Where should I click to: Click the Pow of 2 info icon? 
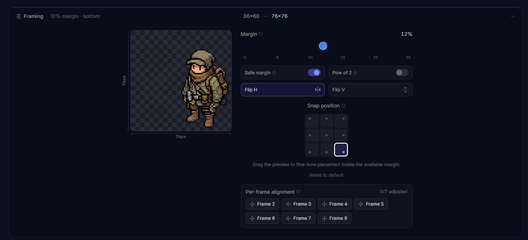[x=355, y=73]
